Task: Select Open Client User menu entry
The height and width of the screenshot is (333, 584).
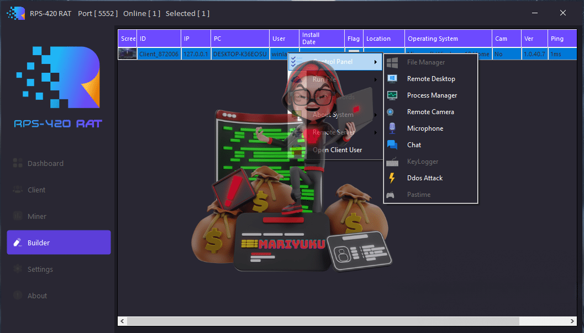Action: point(337,150)
